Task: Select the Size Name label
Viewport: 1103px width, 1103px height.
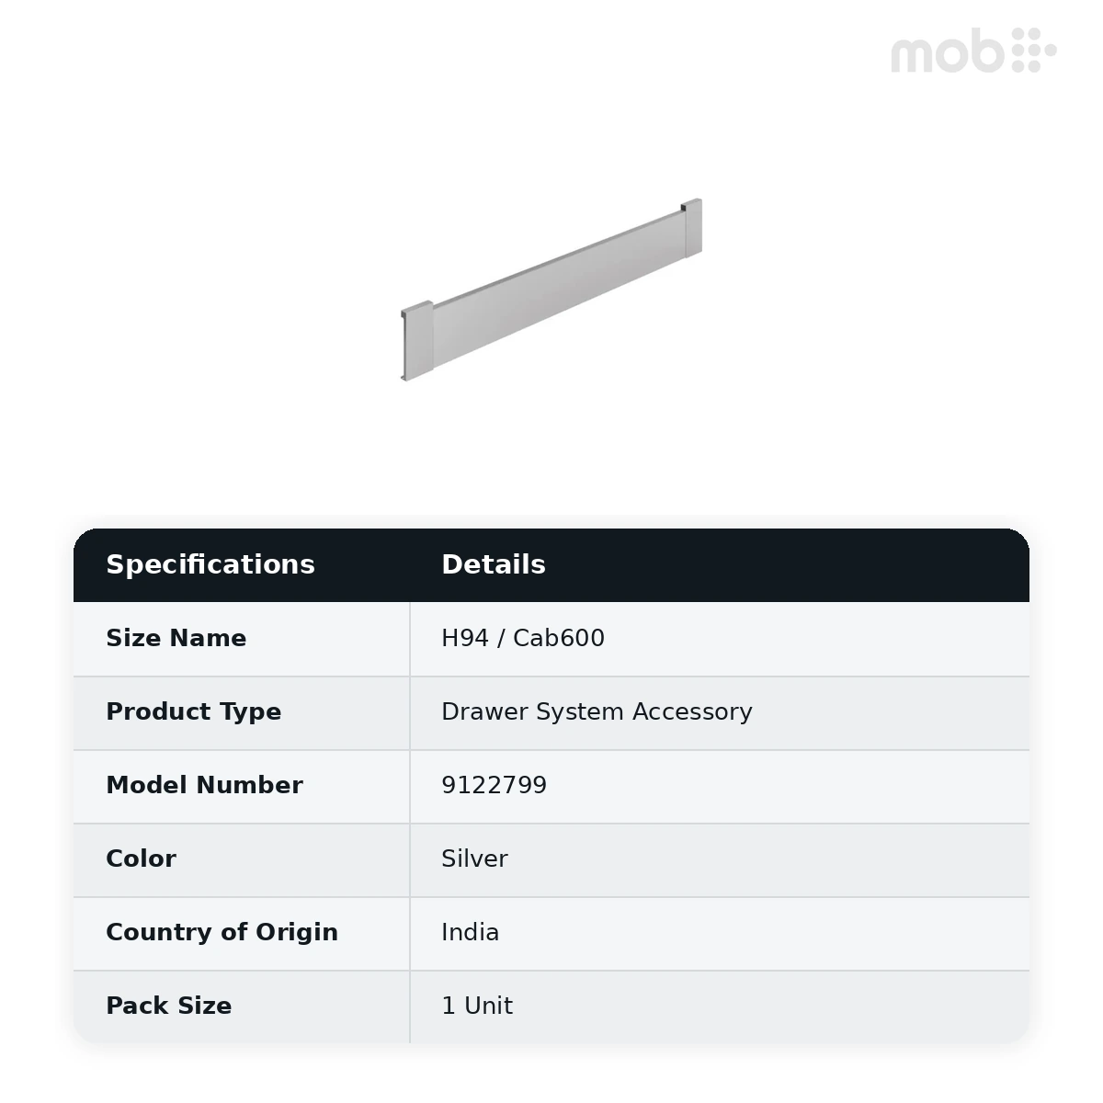Action: click(176, 638)
